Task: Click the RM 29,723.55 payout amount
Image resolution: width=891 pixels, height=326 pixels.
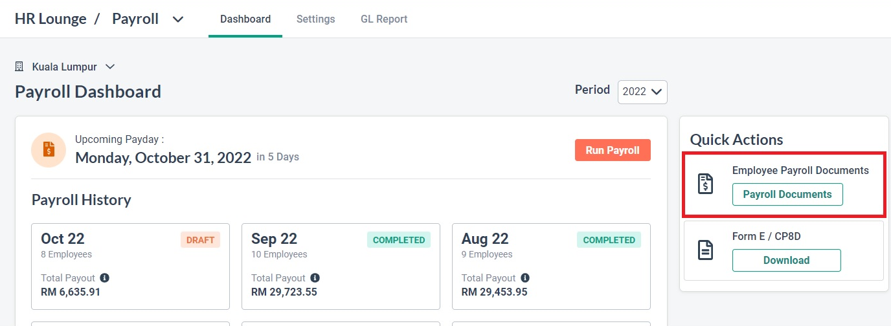Action: pos(284,292)
